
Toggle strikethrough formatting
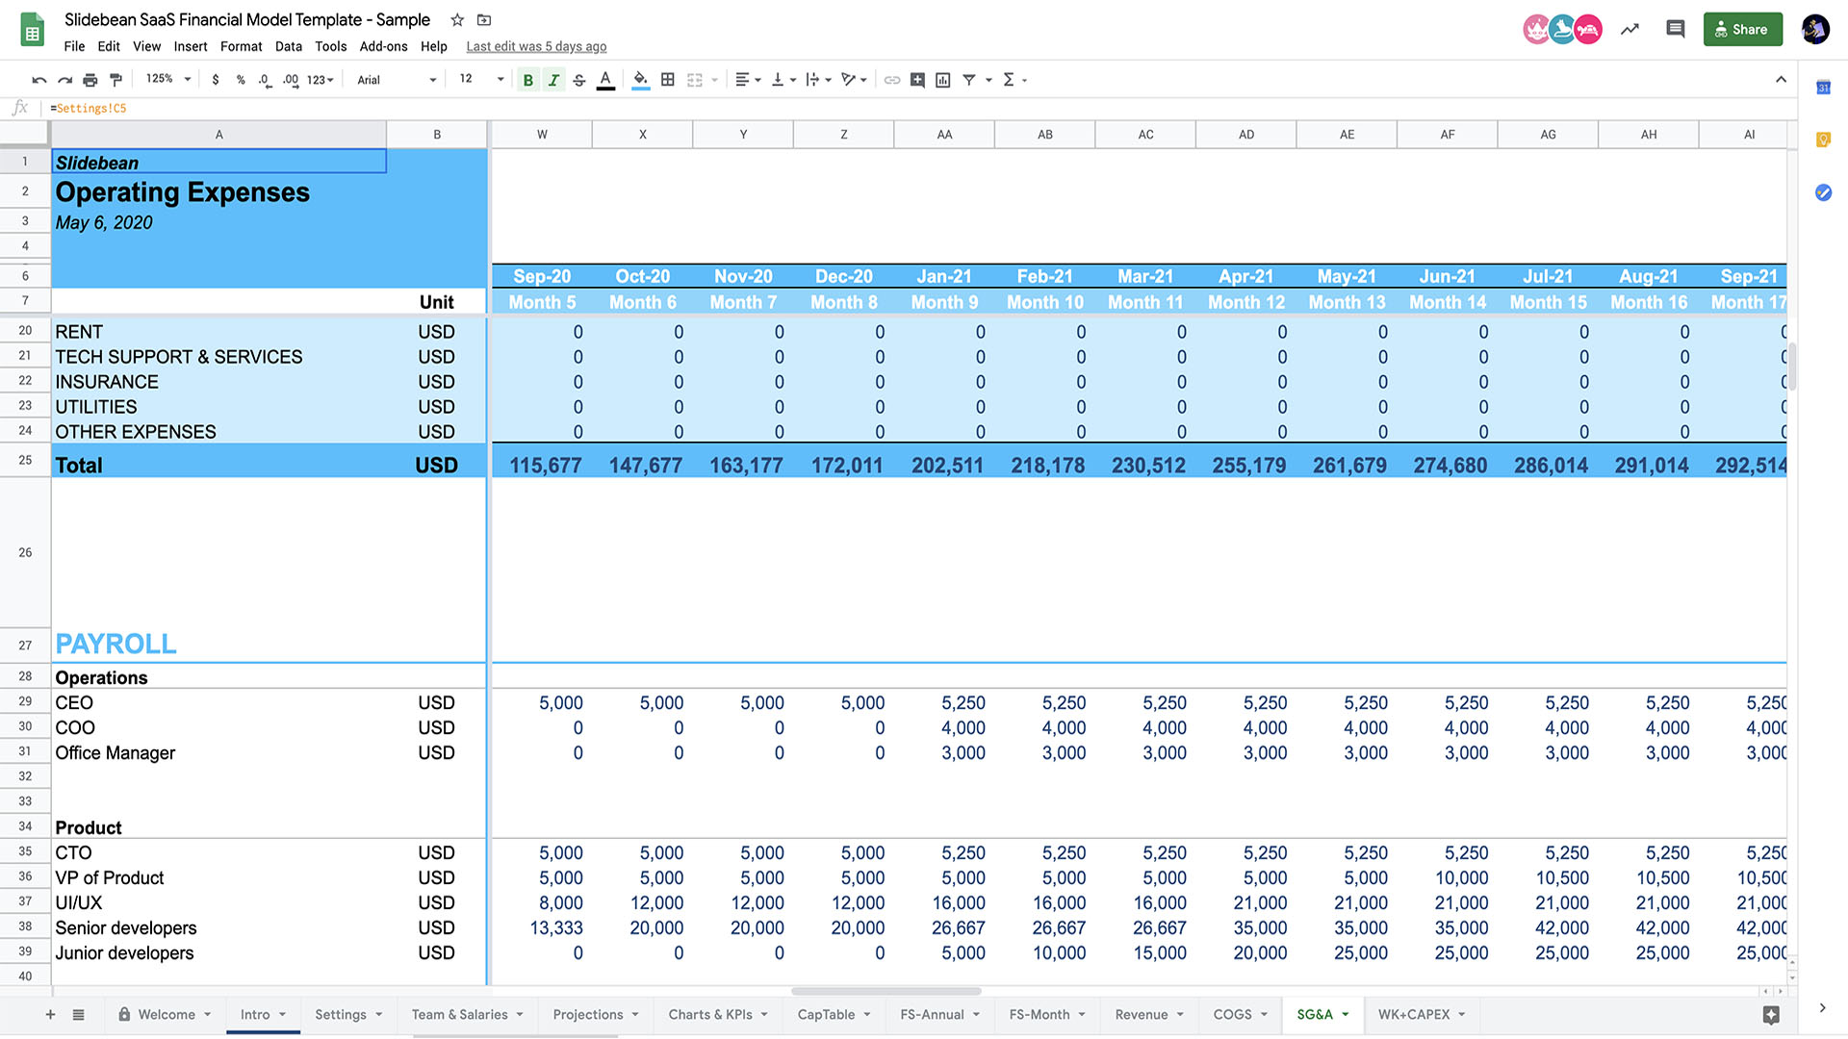578,80
